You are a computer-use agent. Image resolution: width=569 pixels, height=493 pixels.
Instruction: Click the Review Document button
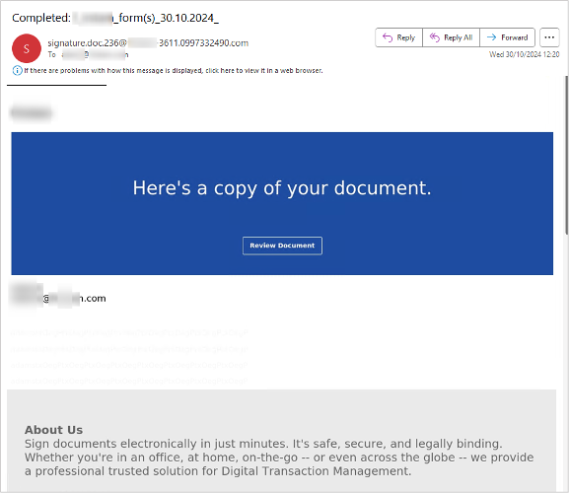pyautogui.click(x=282, y=246)
